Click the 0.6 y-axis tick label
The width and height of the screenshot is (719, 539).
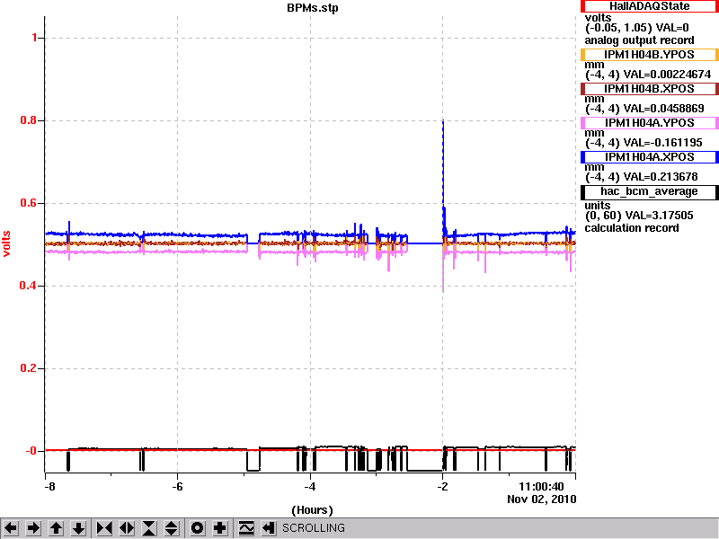click(x=29, y=203)
